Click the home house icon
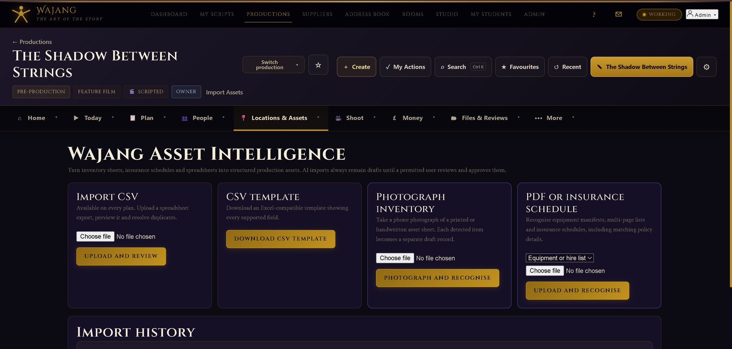The height and width of the screenshot is (349, 732). (20, 118)
